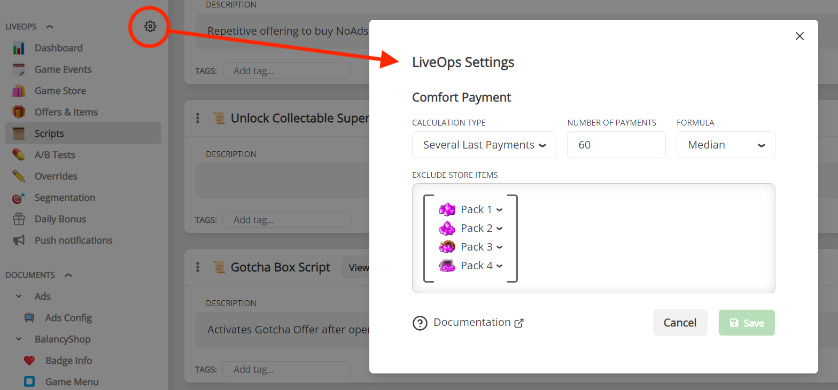Open the Pack 4 item dropdown

[499, 266]
